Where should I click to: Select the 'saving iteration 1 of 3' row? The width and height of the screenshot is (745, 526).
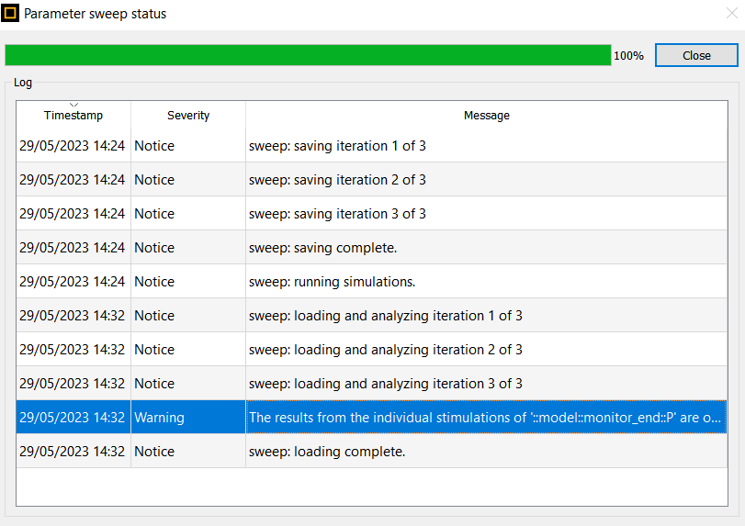click(371, 146)
